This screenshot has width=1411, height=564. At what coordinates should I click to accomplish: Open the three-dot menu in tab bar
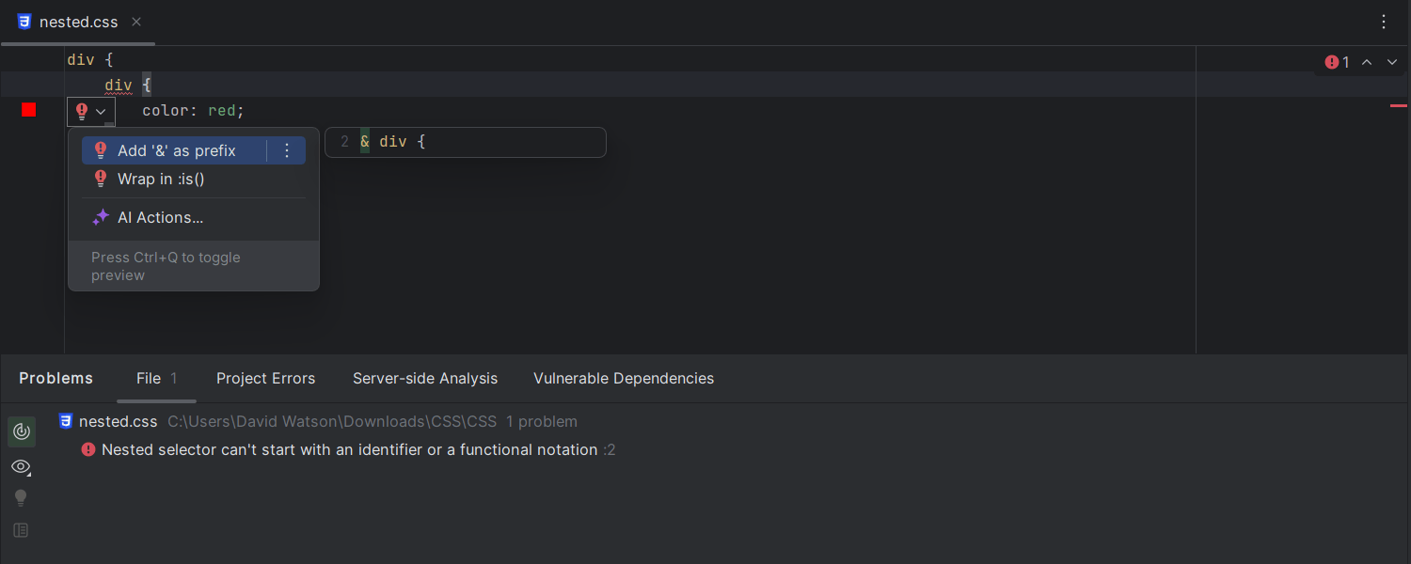point(1384,22)
